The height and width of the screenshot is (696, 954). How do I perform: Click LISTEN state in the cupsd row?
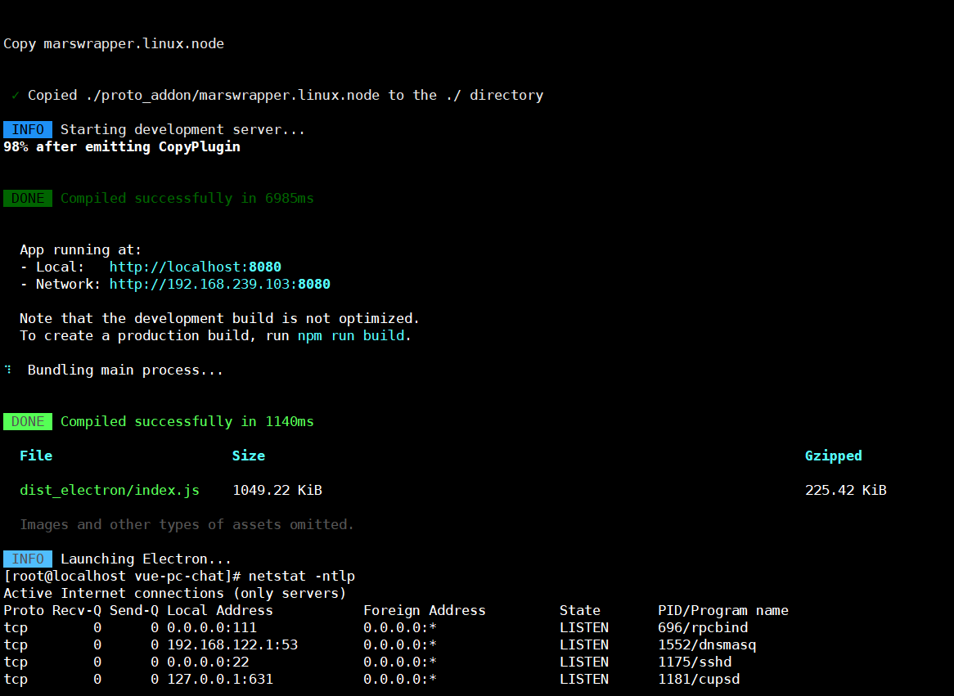pyautogui.click(x=583, y=679)
